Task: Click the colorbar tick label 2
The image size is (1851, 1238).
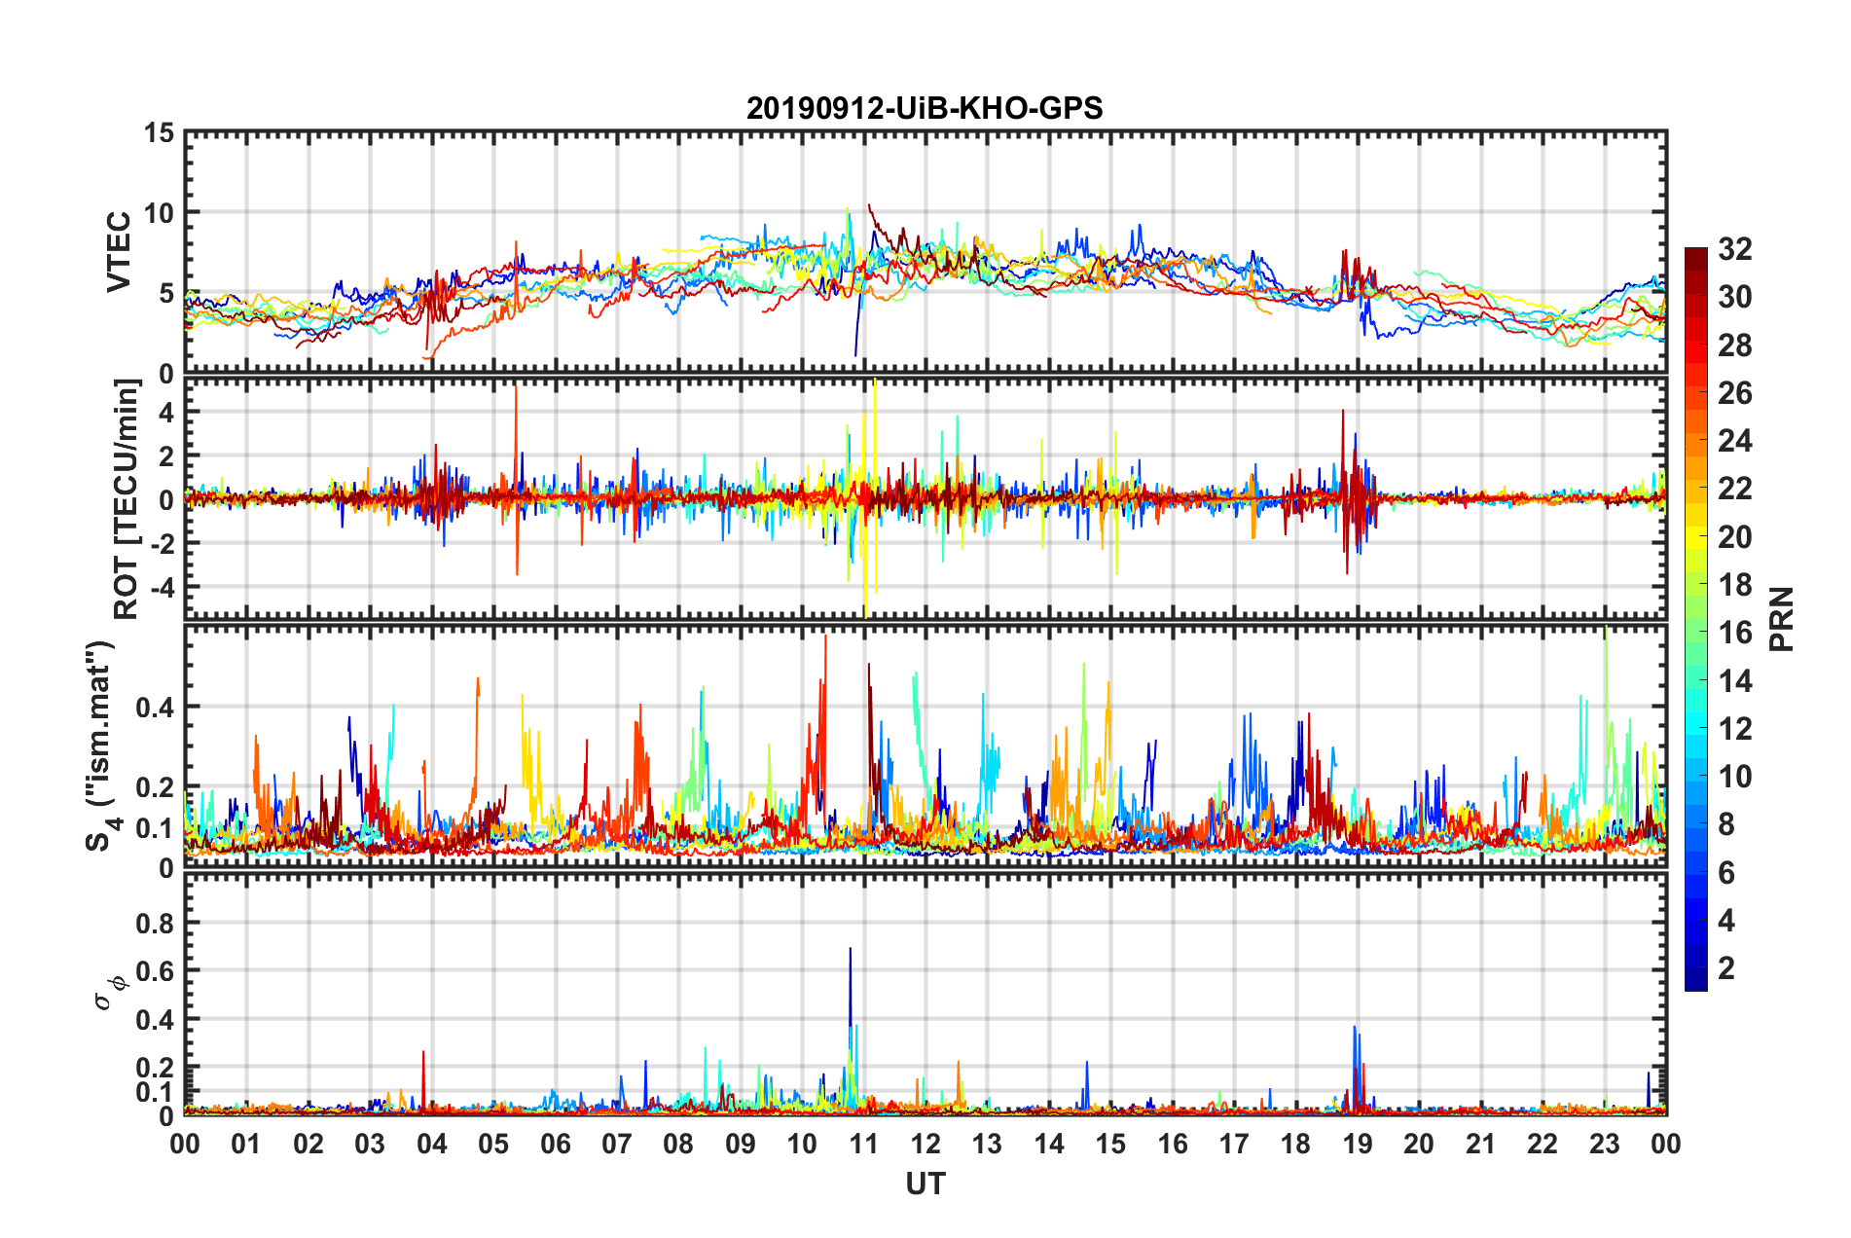Action: 1726,967
